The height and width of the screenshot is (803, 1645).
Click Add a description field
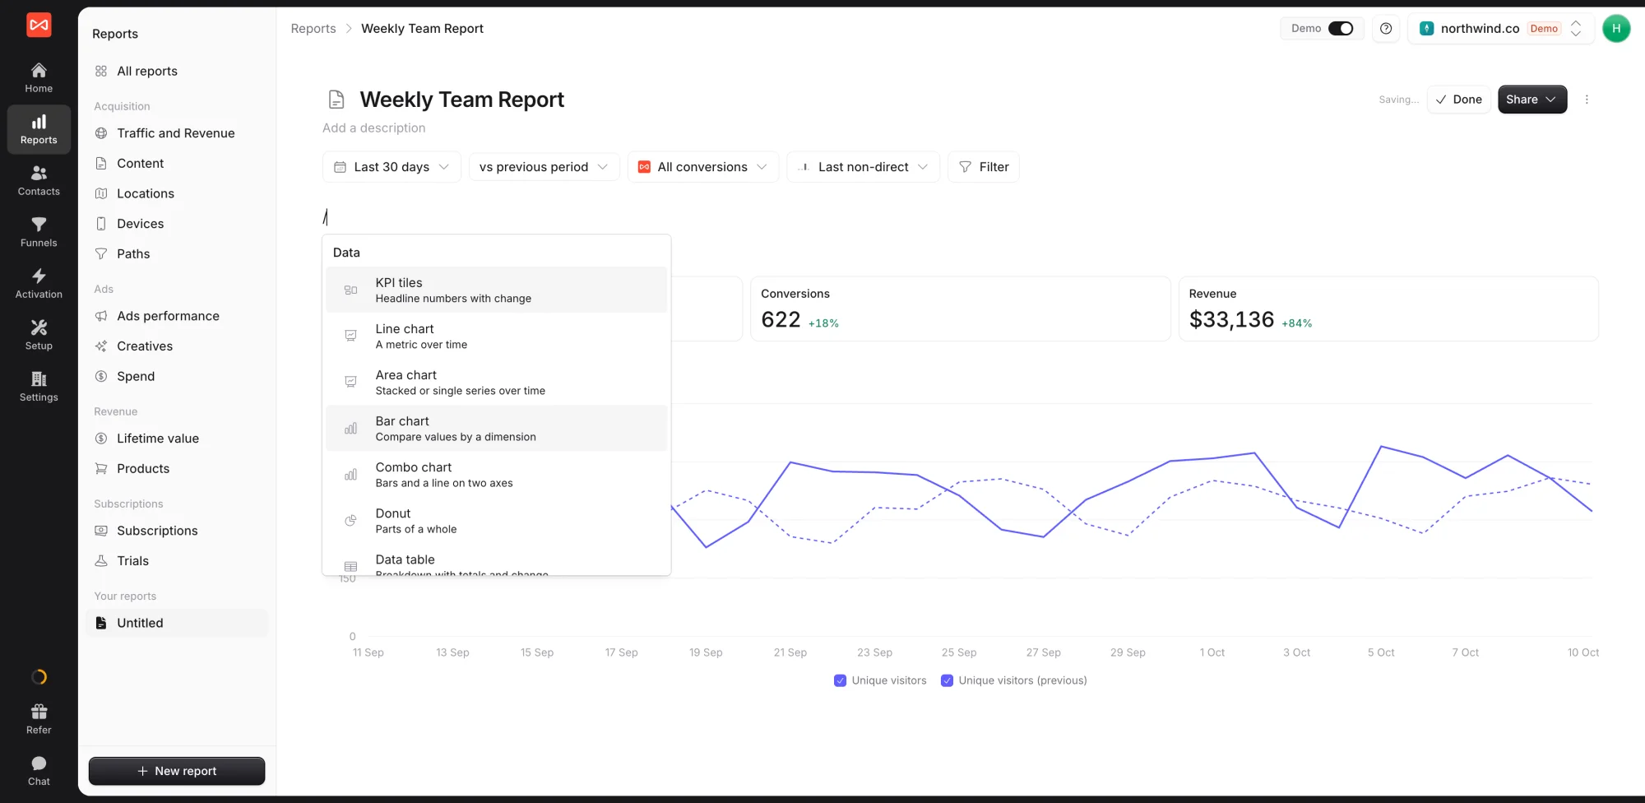pyautogui.click(x=374, y=128)
